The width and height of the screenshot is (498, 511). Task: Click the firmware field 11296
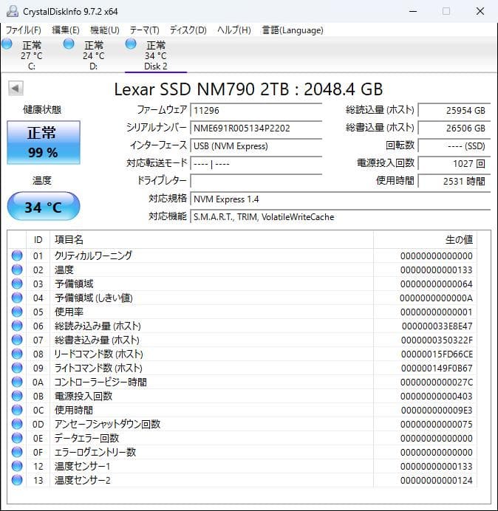[x=256, y=110]
